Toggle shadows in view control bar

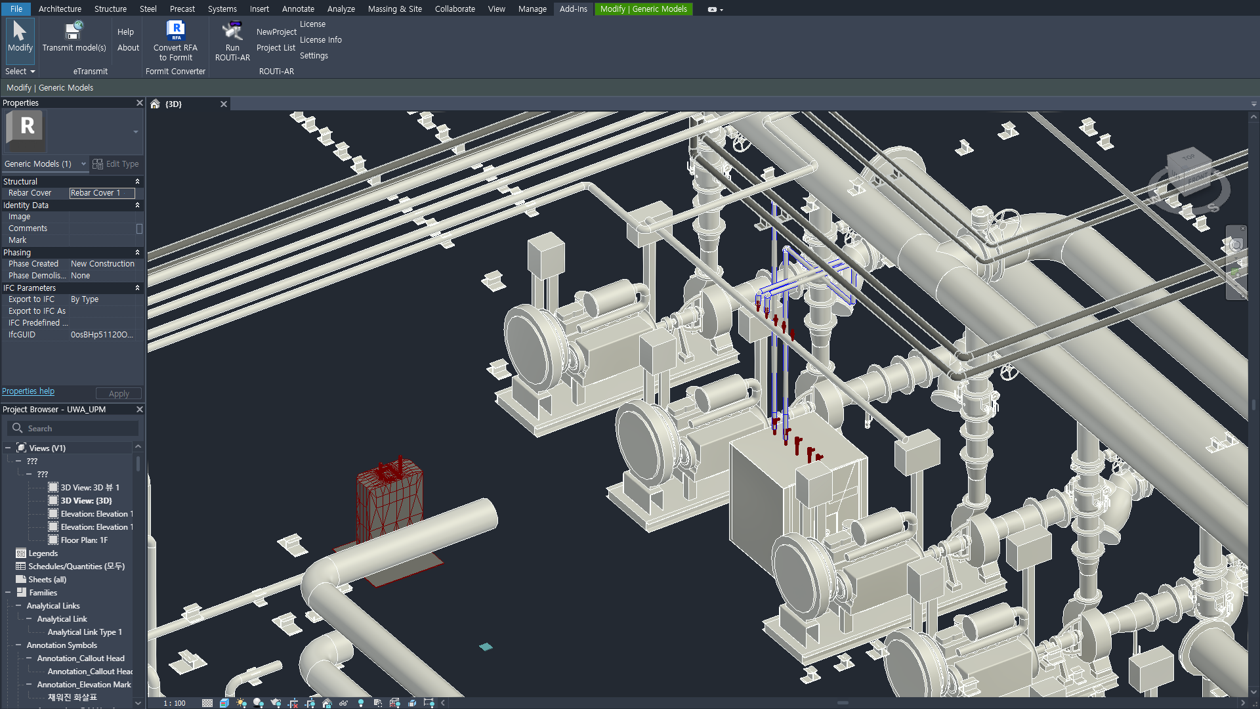(258, 703)
